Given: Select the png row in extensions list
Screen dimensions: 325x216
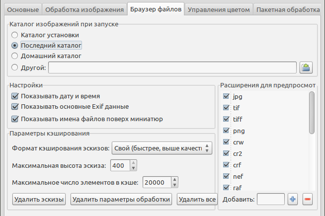Looking at the screenshot, I should [265, 131].
